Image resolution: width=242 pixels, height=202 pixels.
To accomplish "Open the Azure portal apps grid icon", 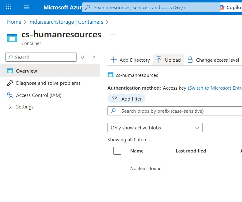I will (x=8, y=7).
